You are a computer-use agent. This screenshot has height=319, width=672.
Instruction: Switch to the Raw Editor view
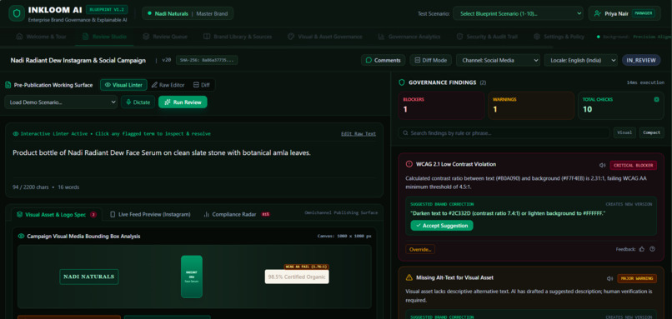point(168,85)
